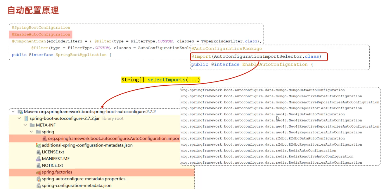Image resolution: width=391 pixels, height=189 pixels.
Task: Click the META-INF folder icon
Action: click(32, 125)
